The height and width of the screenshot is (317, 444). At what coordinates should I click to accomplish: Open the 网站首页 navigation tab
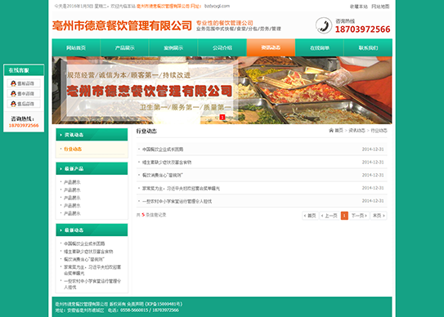[x=76, y=48]
